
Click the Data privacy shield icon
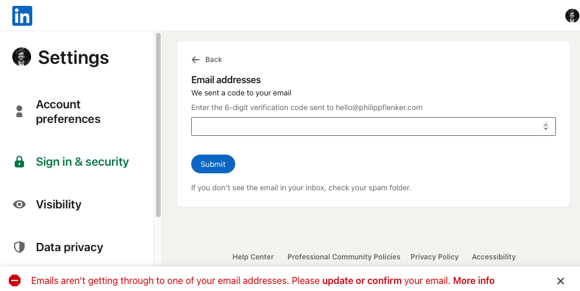coord(19,247)
